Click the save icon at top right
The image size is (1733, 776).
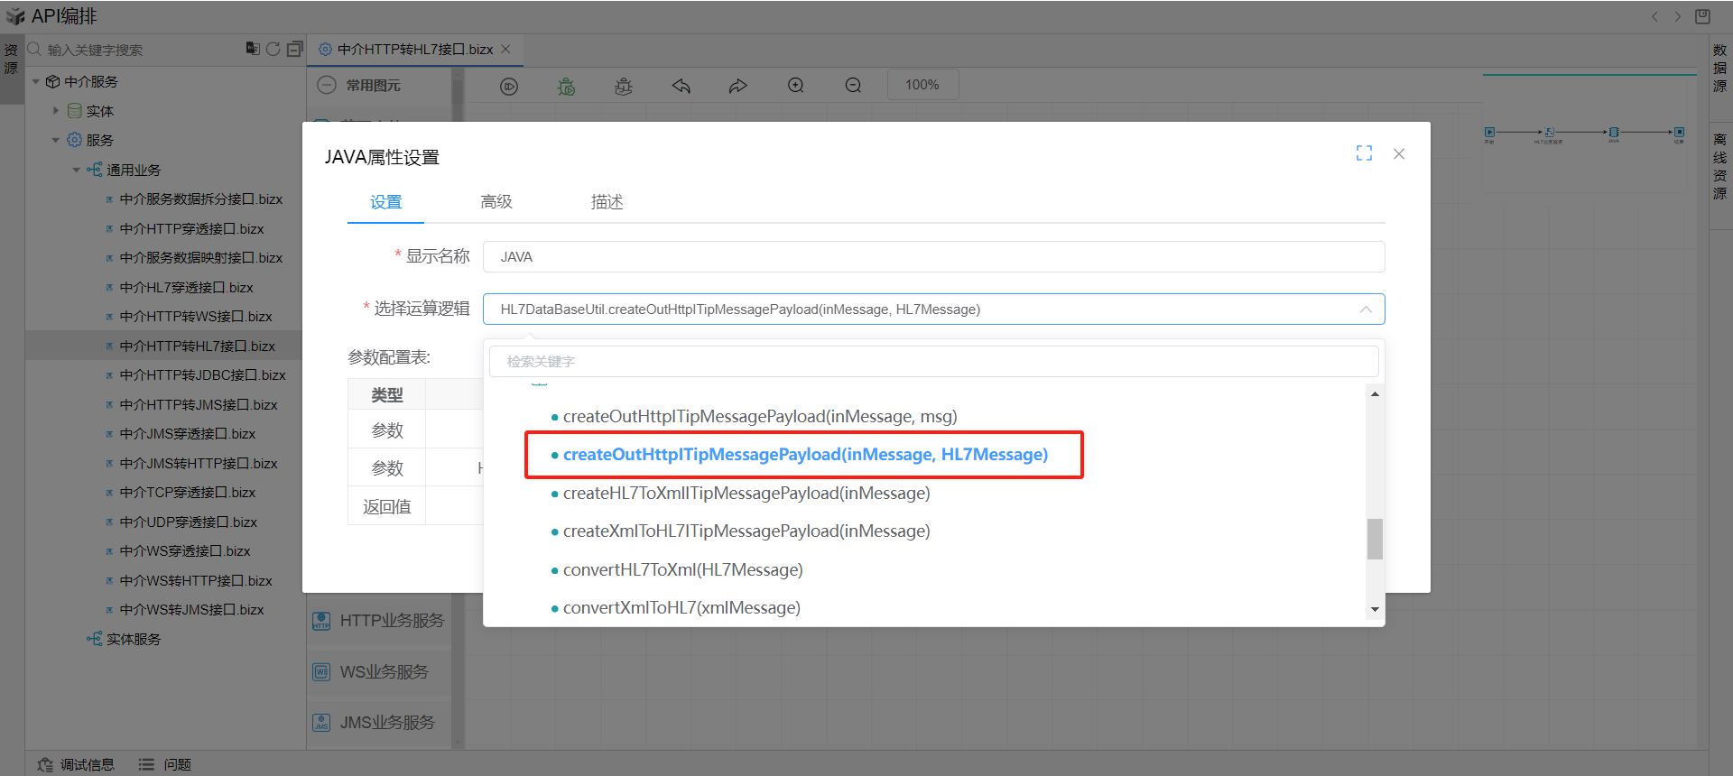point(1702,16)
